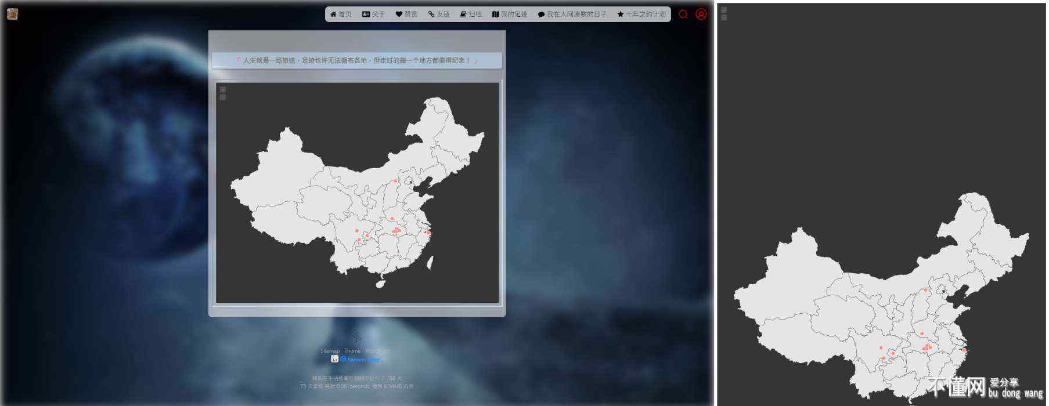Click the 人生就是一场旅途 quote banner
Viewport: 1049px width, 406px height.
click(357, 60)
